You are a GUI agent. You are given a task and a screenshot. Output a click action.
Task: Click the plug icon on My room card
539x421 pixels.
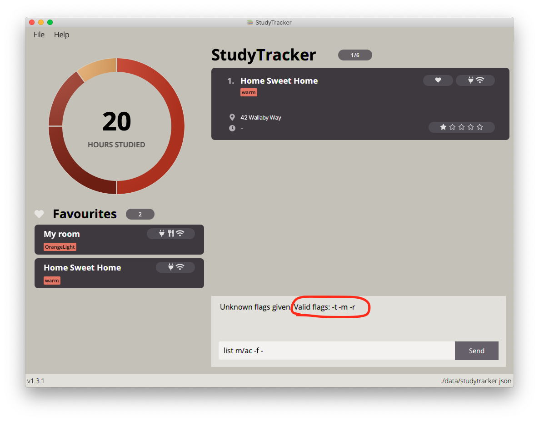click(161, 234)
